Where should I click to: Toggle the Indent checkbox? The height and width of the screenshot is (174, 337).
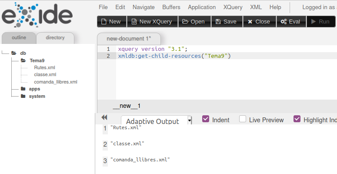[x=206, y=119]
